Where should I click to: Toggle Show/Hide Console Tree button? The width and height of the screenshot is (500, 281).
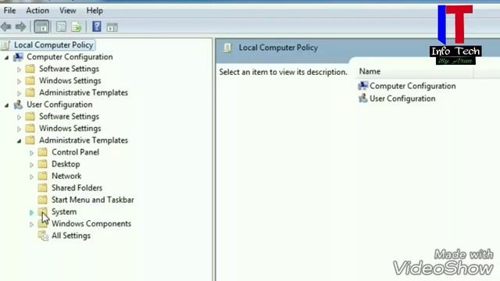[41, 27]
